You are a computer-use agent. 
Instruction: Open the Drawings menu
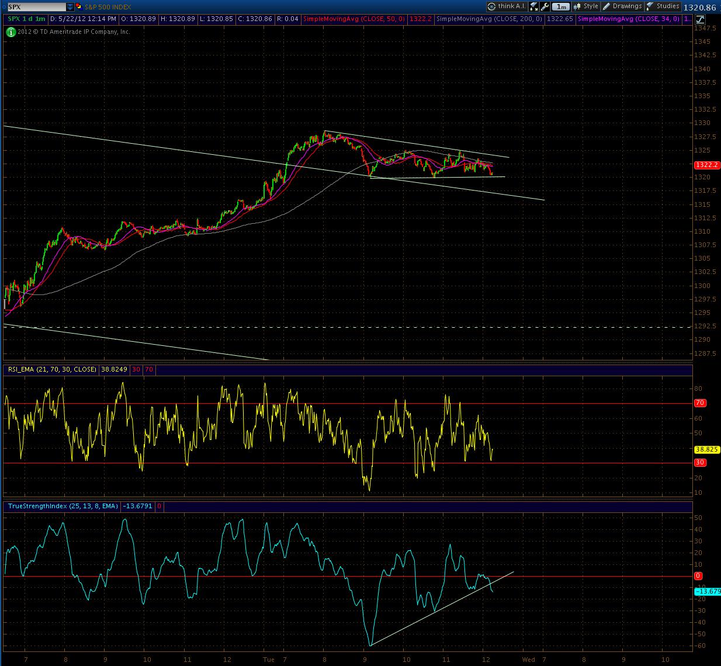point(623,6)
